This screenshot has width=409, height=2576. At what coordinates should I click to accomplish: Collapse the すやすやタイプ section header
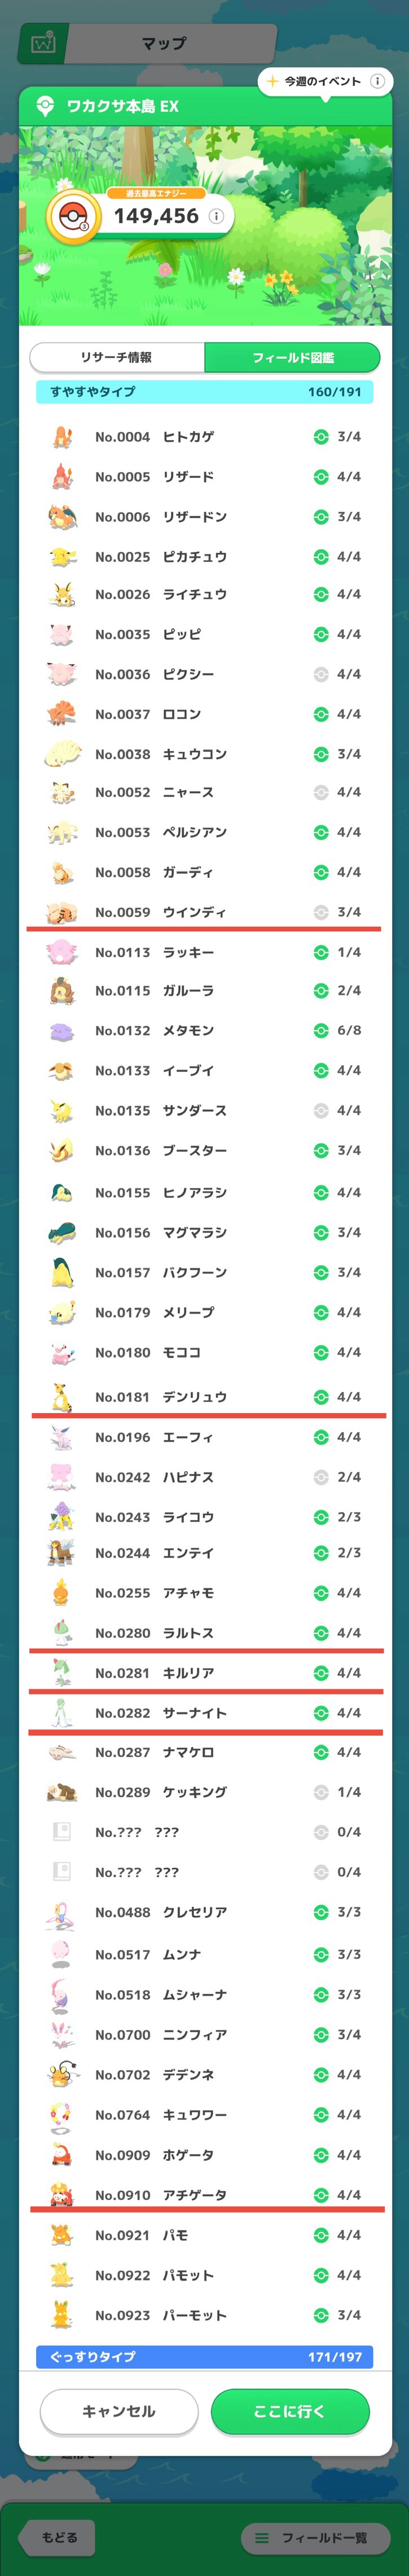click(x=204, y=392)
